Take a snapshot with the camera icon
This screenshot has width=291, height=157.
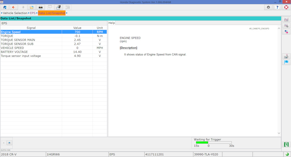pos(286,56)
